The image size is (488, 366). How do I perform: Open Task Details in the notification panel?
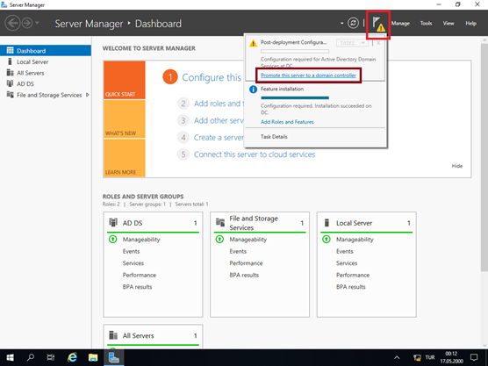pos(274,137)
